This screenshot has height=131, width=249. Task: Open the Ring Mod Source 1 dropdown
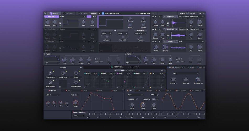(140, 33)
